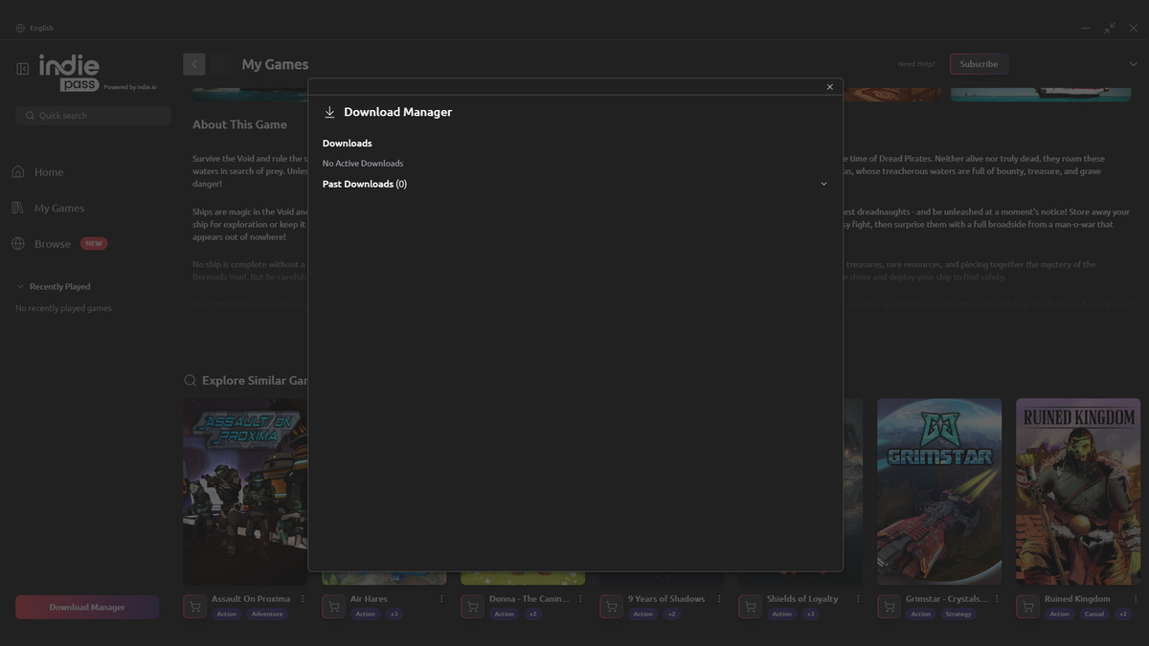Click the 9 Years of Shadows title

coord(666,599)
